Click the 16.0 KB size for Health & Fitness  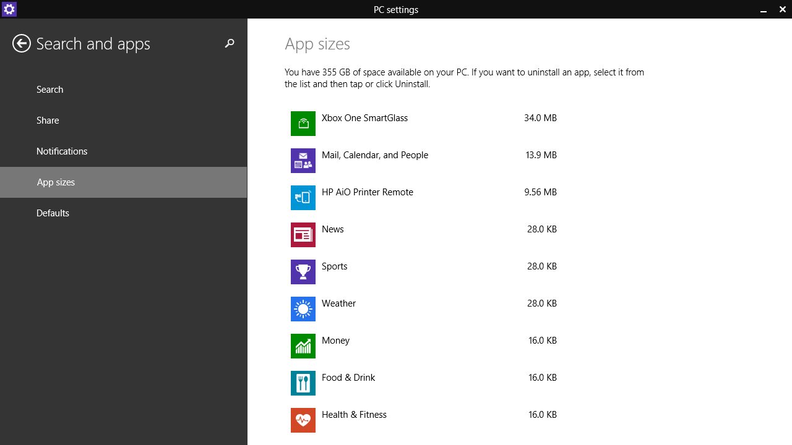[x=543, y=415]
